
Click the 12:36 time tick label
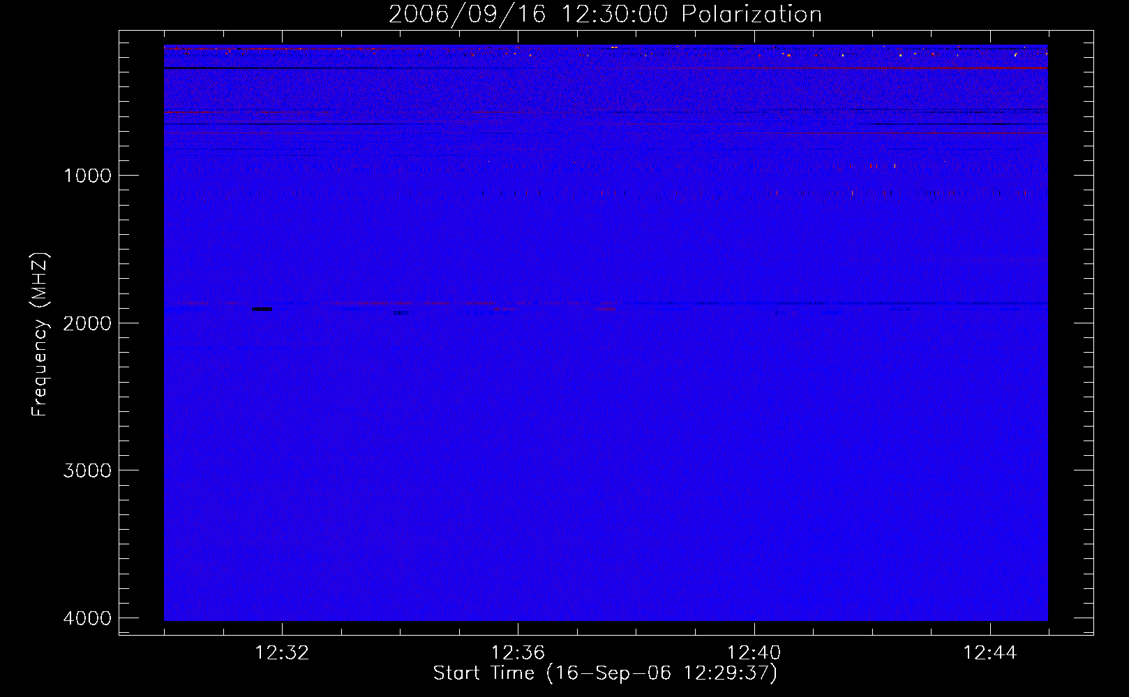pyautogui.click(x=518, y=653)
